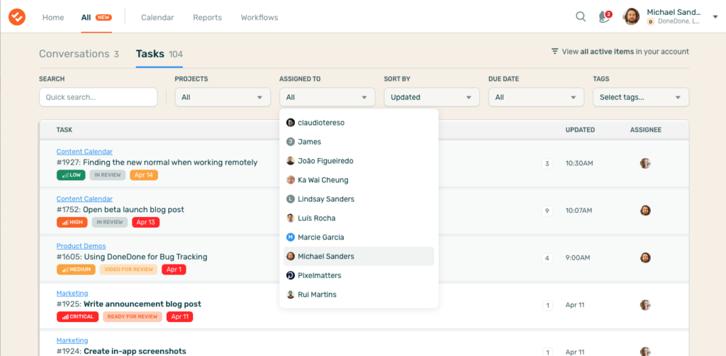Open the notifications bell icon
726x356 pixels.
point(604,17)
